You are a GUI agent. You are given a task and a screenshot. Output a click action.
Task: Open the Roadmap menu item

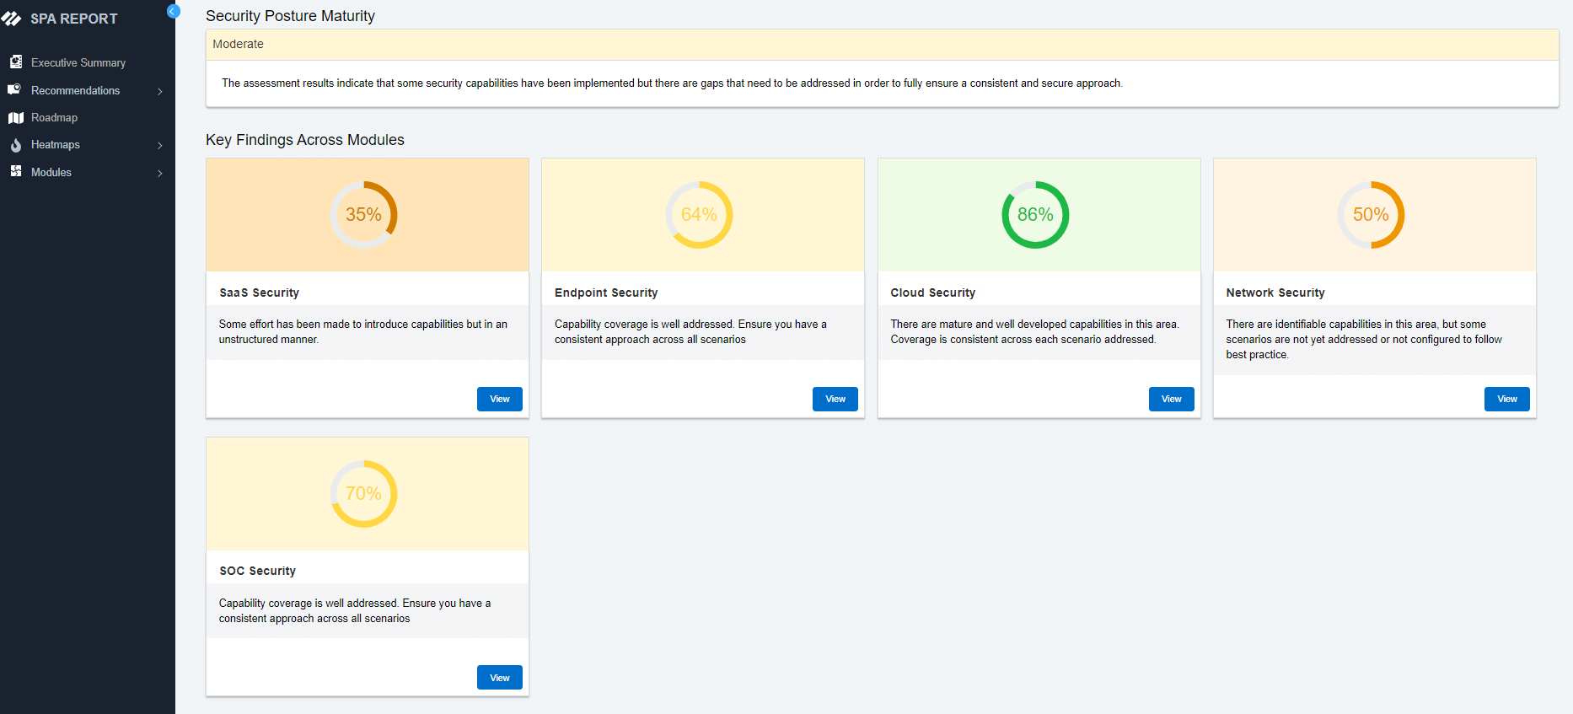click(54, 117)
